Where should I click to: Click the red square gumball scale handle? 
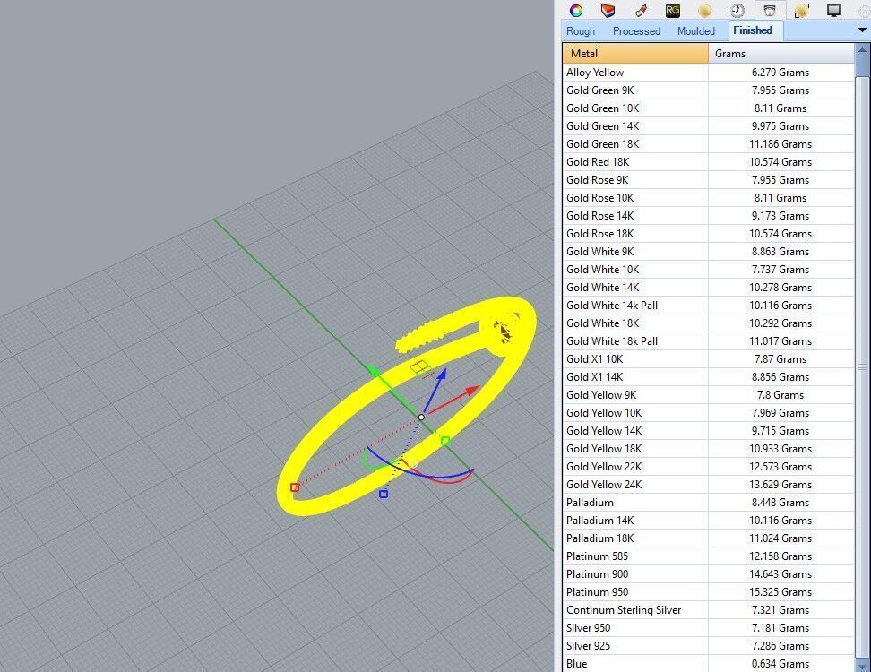point(295,487)
